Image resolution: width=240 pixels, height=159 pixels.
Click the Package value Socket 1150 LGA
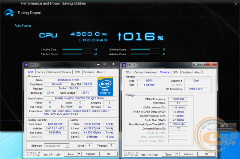pyautogui.click(x=69, y=88)
